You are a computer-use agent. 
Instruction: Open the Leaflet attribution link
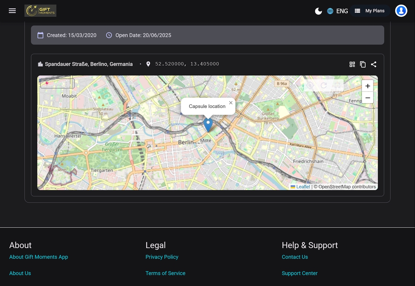coord(303,187)
